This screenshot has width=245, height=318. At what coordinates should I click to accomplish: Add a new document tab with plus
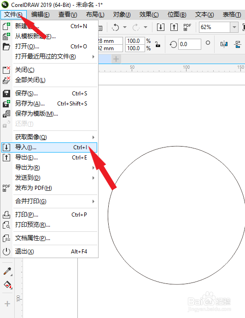coord(116,59)
